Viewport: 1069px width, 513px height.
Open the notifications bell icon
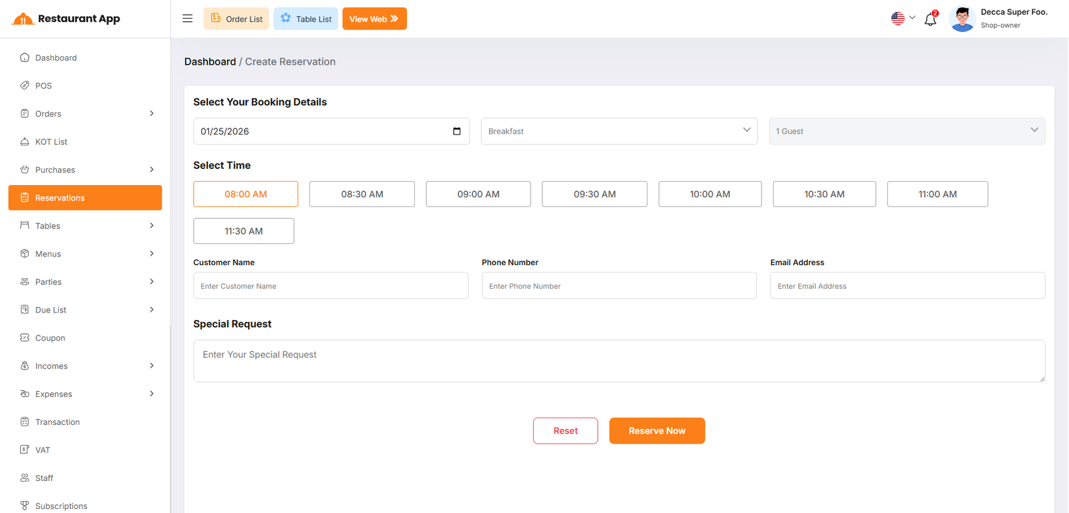(x=930, y=19)
